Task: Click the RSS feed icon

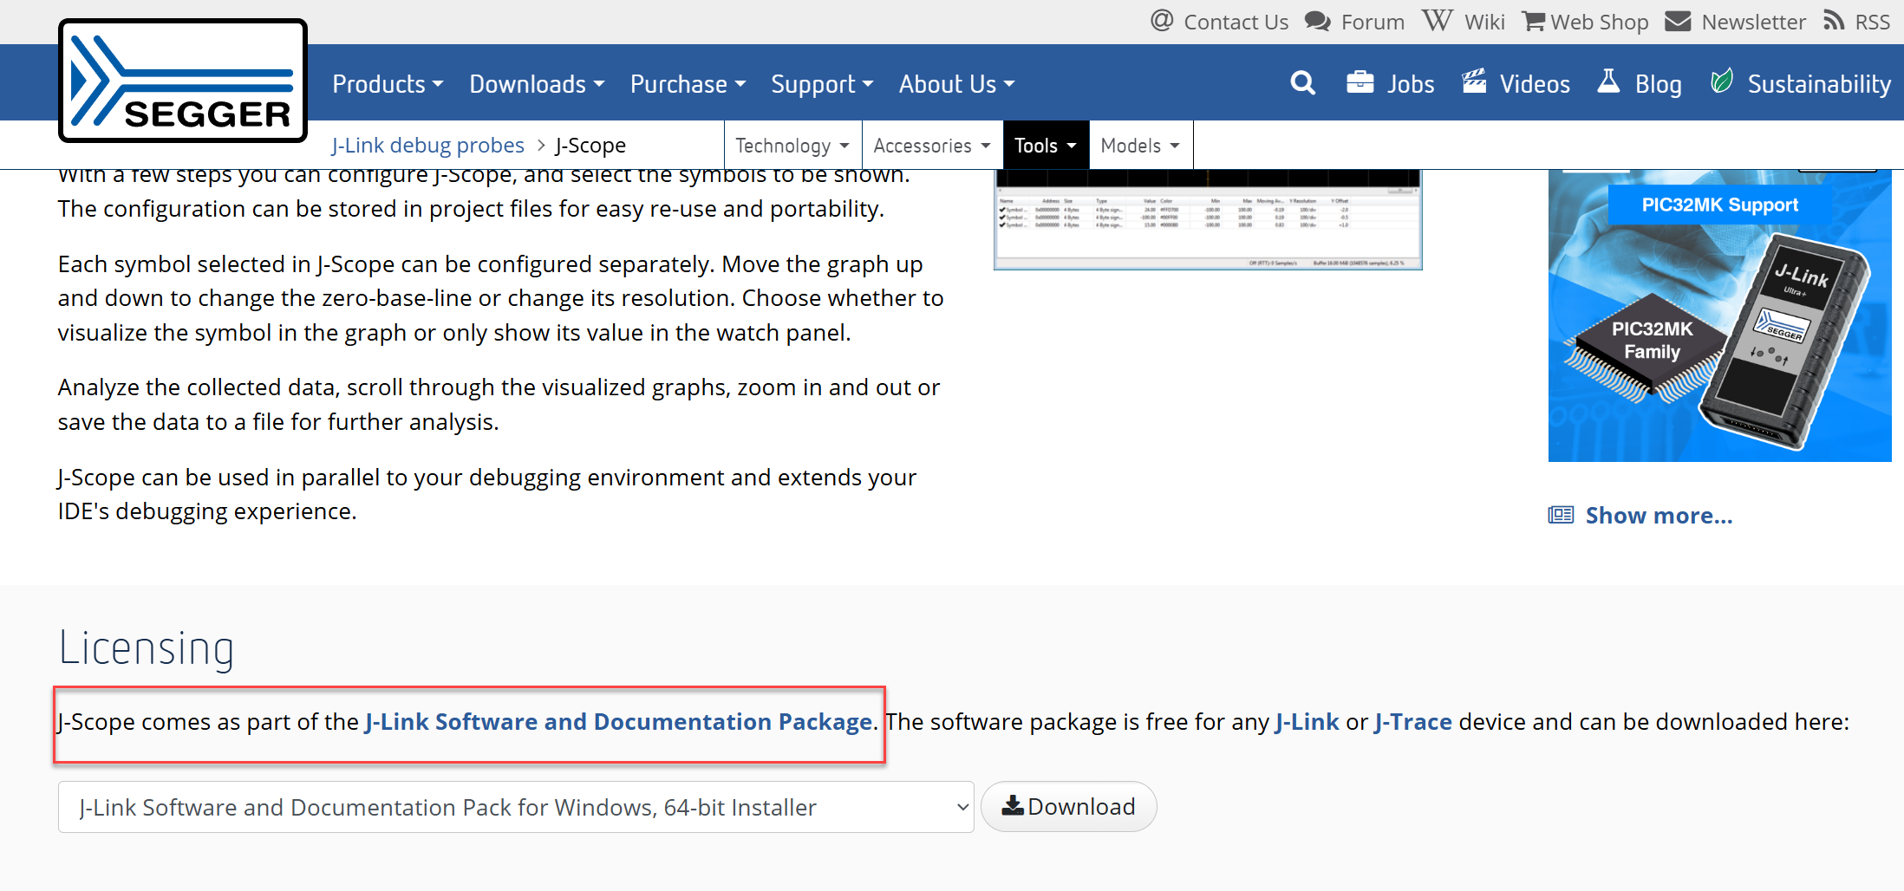Action: point(1834,21)
